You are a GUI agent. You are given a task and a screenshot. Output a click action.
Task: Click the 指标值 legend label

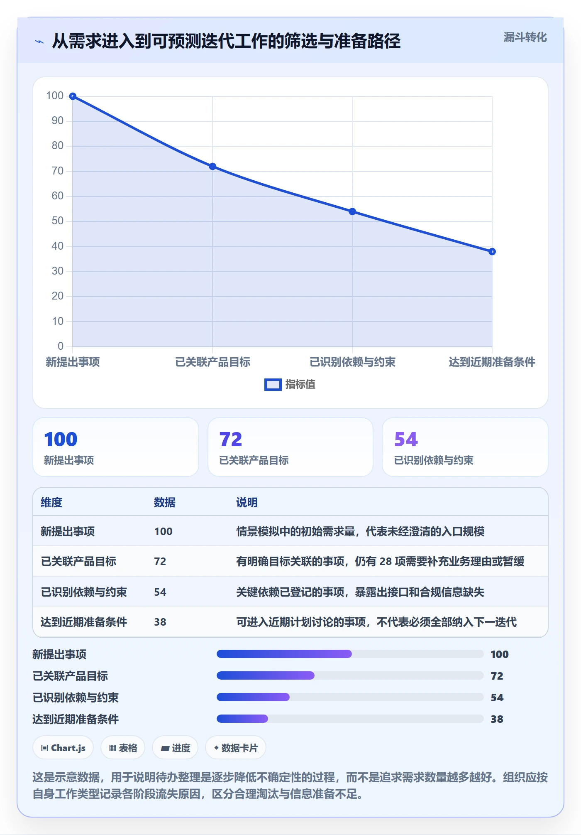[300, 385]
